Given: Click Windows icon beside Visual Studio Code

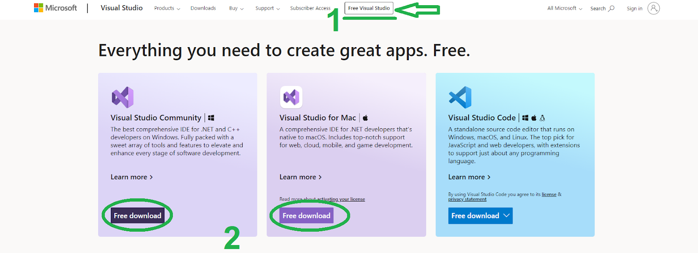Looking at the screenshot, I should [525, 118].
